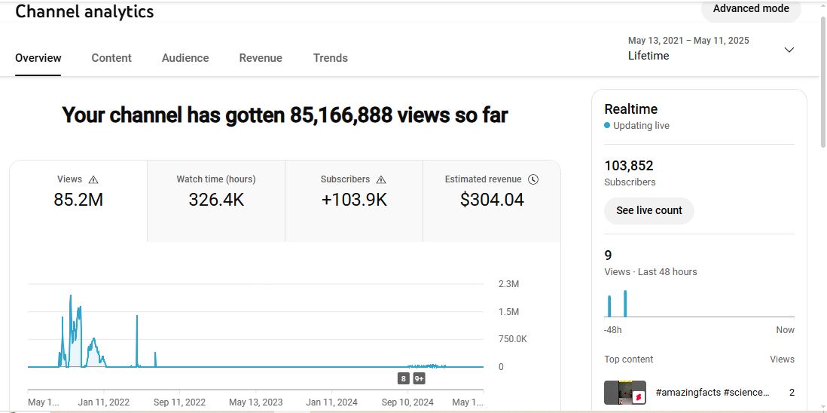Click the warning icon next to Subscribers
Screen dimensions: 827x413
pos(381,180)
